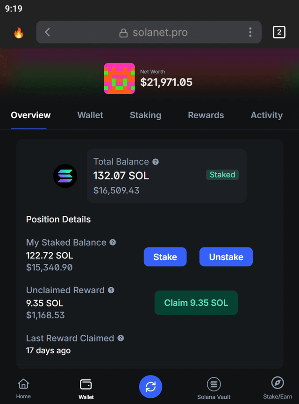
Task: Open Solana Vault from bottom navigation
Action: [214, 388]
